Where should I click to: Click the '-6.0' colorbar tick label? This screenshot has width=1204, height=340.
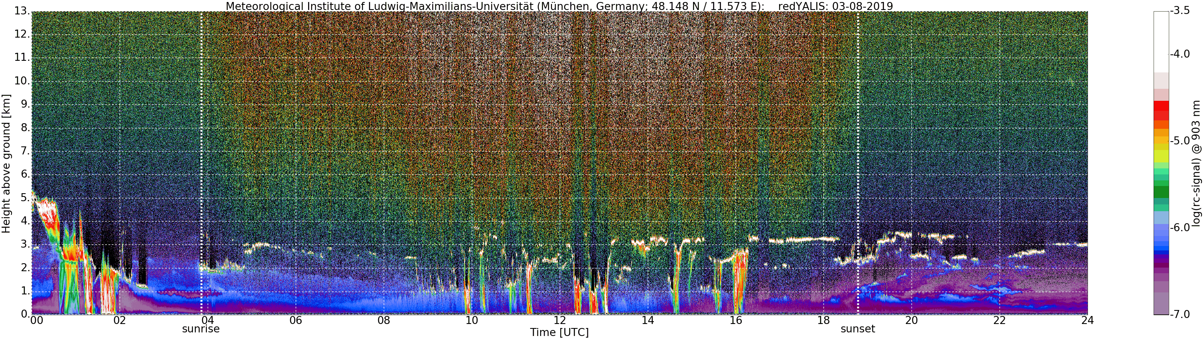pos(1180,228)
